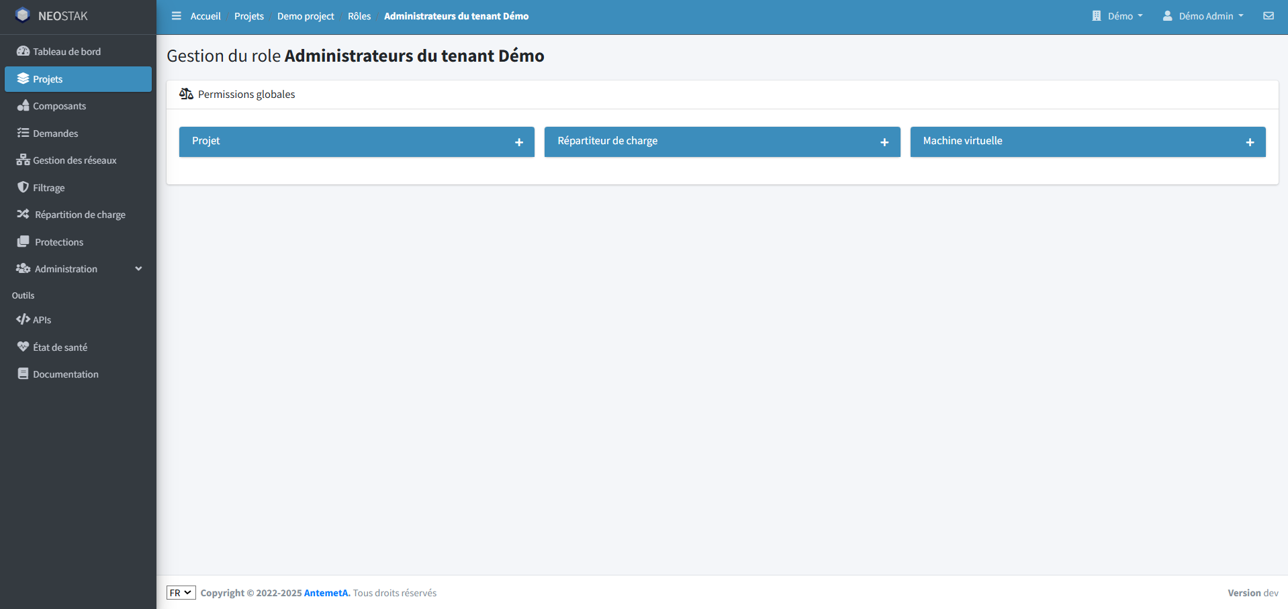The image size is (1288, 609).
Task: Open État de santé tool
Action: point(60,347)
